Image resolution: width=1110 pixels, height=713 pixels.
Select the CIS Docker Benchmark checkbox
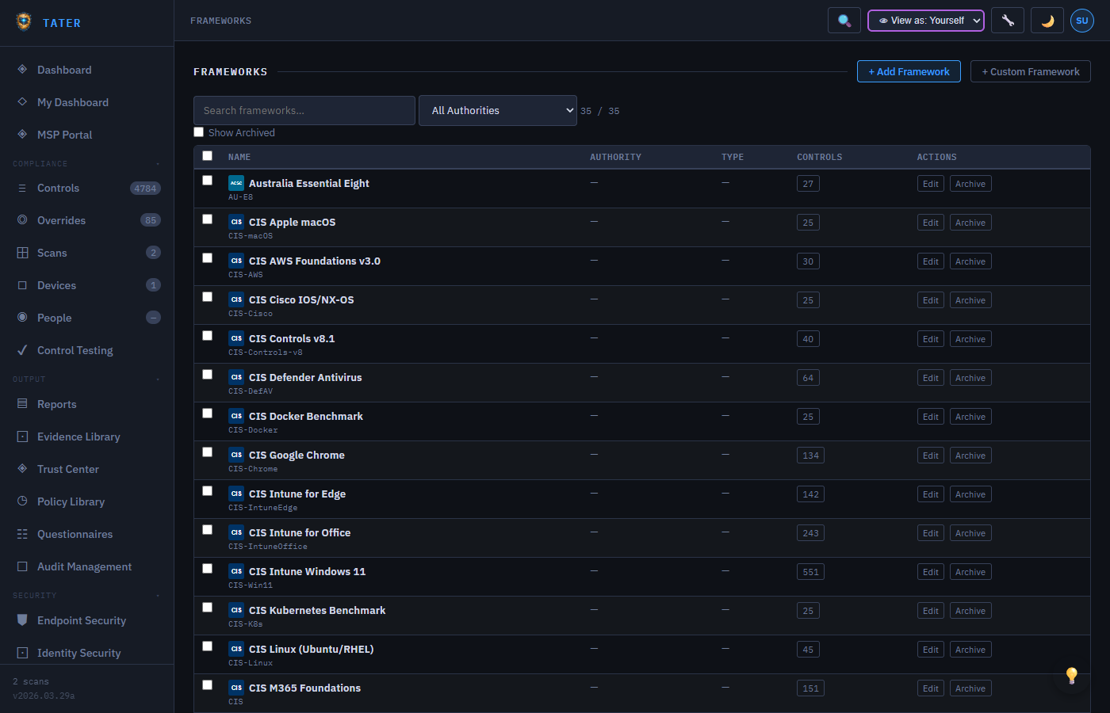coord(208,414)
